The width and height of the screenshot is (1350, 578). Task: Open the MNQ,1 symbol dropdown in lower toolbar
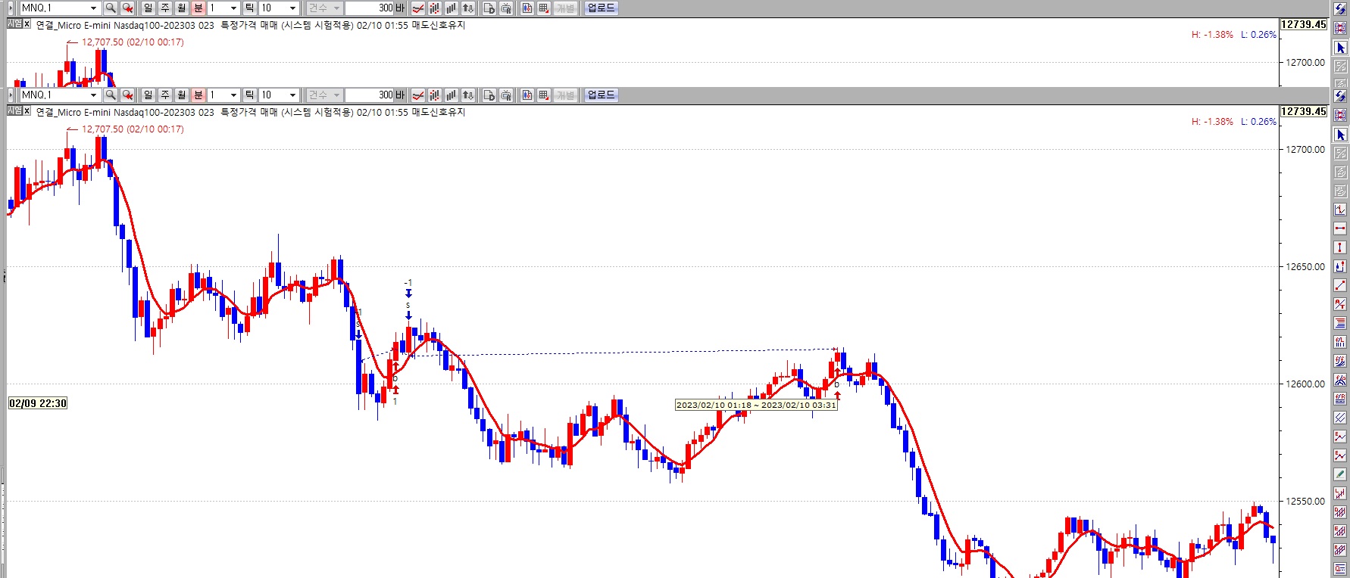click(93, 95)
